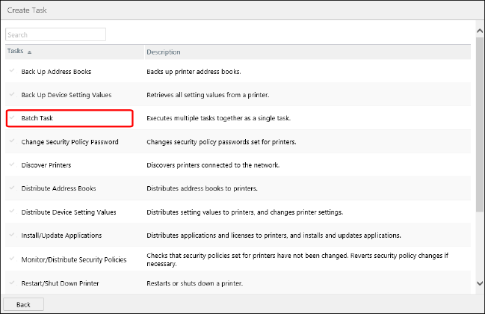Sort list using Tasks column header arrow
Screen dimensions: 485x314
30,52
